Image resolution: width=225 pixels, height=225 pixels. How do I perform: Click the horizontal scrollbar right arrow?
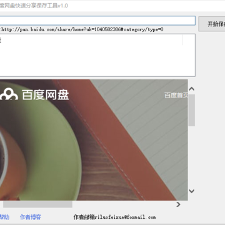click(x=178, y=204)
